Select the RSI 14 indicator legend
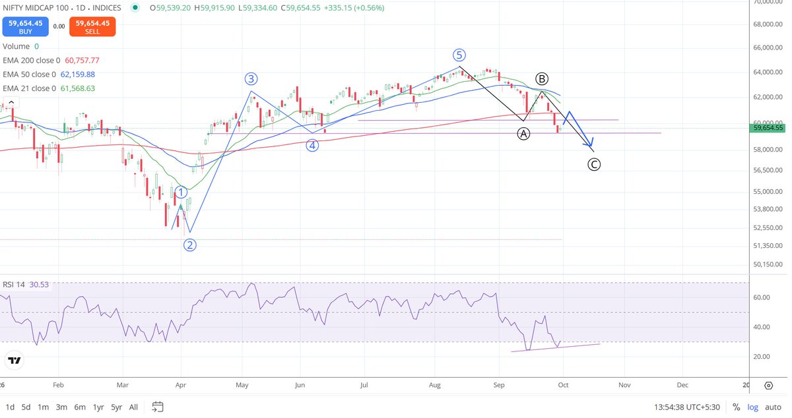The height and width of the screenshot is (418, 792). click(26, 284)
